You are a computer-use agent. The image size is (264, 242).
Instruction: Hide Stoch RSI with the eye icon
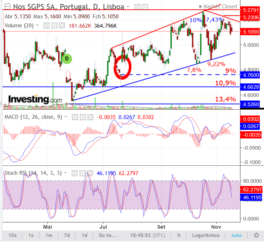pos(74,173)
